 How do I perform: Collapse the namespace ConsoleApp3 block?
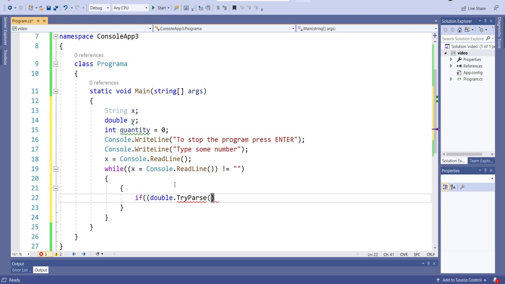click(56, 36)
